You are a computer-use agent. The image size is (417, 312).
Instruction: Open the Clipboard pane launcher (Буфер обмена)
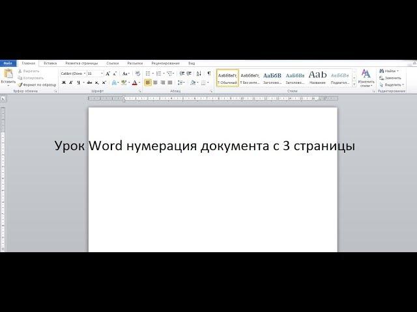tap(55, 91)
